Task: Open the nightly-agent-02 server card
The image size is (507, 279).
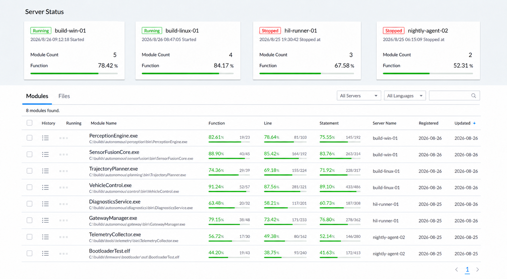Action: (x=428, y=50)
